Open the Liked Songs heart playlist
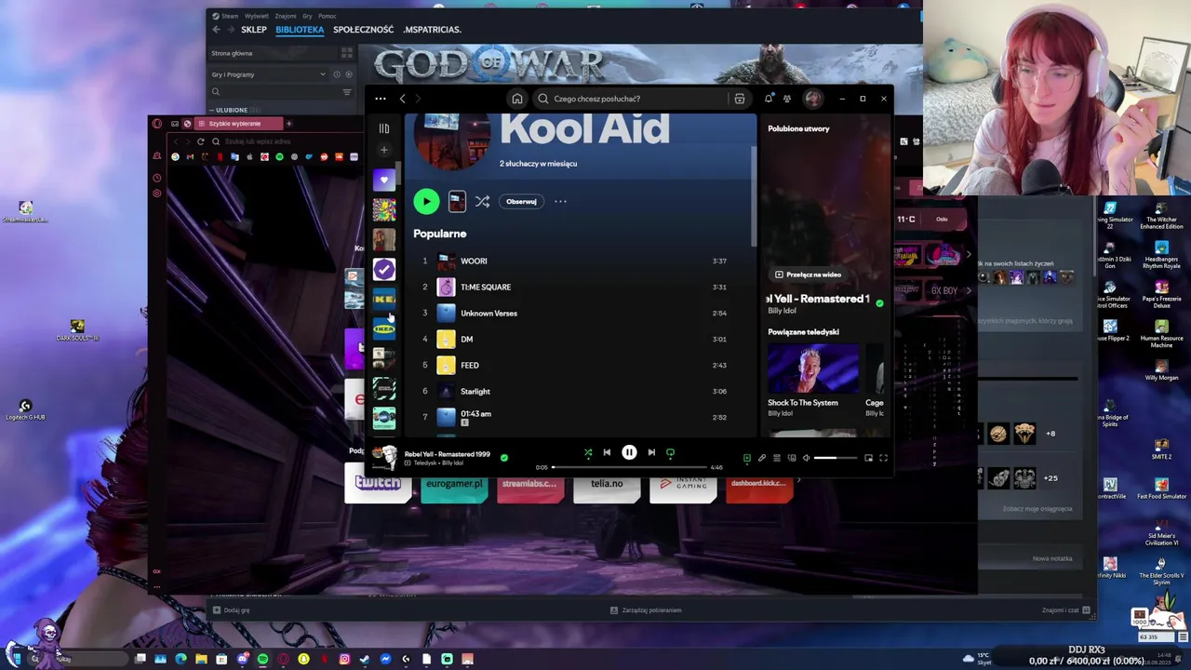The width and height of the screenshot is (1191, 670). (384, 180)
